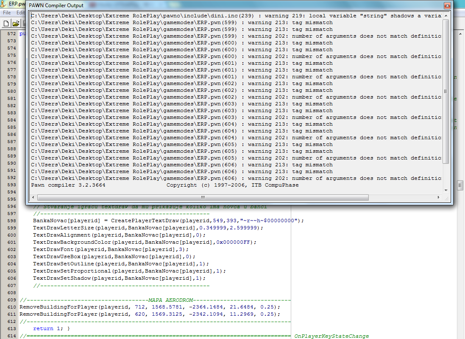Click the compiler output vertical scrollbar thumb
Viewport: 465px width, 339px height.
point(446,91)
